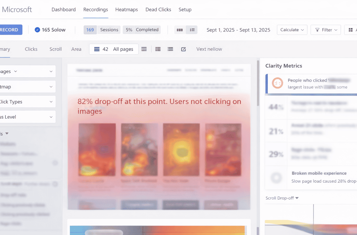
Task: Go to Dead Clicks in top navigation
Action: (158, 10)
